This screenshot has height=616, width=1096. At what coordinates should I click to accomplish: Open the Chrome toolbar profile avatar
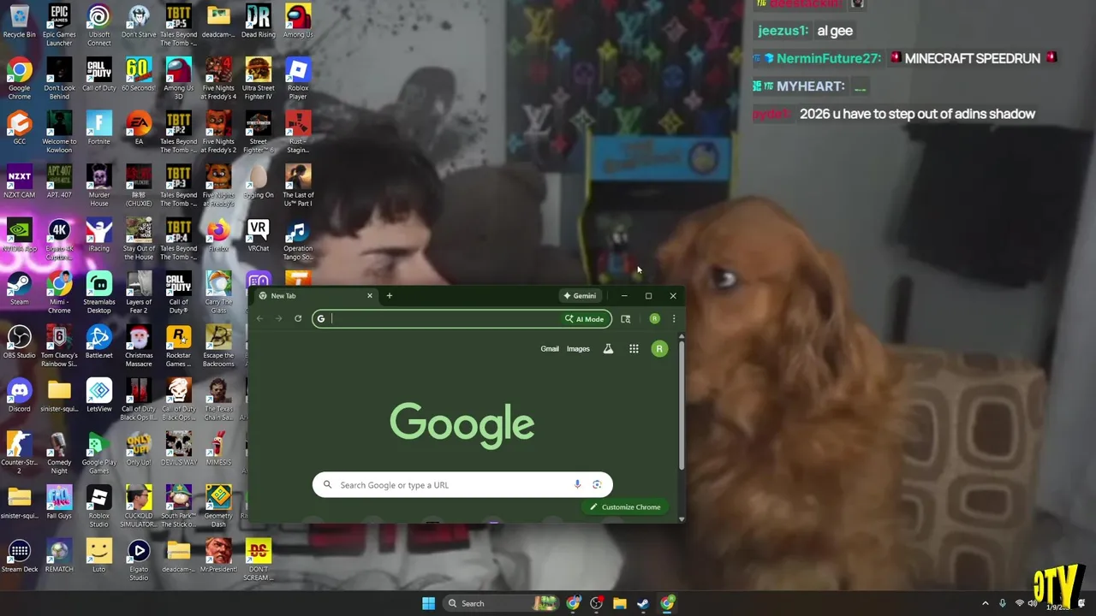pyautogui.click(x=654, y=319)
